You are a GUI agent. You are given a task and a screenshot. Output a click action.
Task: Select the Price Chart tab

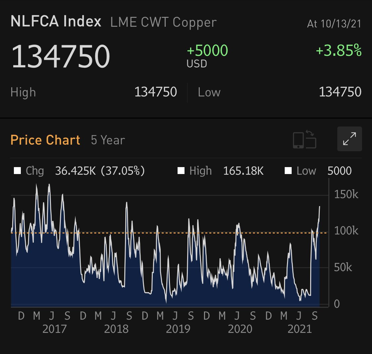click(x=45, y=140)
